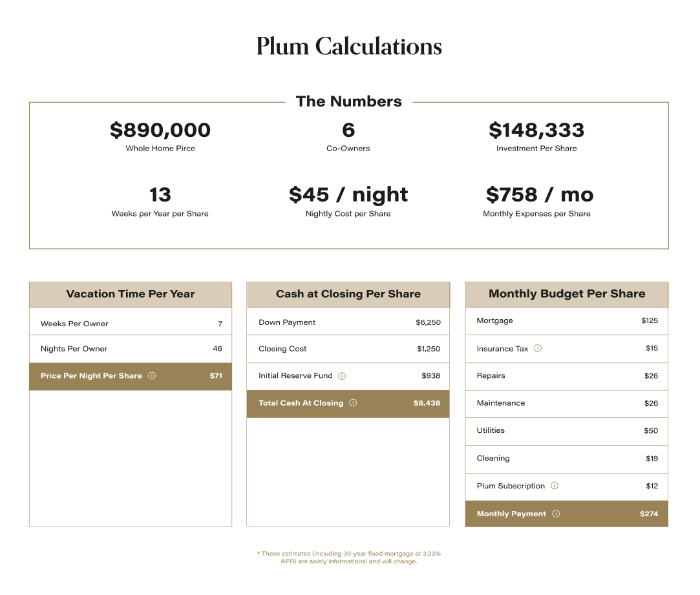This screenshot has height=595, width=700.
Task: Click the $758 / mo expenses value
Action: click(539, 194)
